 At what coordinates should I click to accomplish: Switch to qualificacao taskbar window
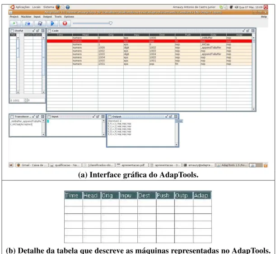65,165
